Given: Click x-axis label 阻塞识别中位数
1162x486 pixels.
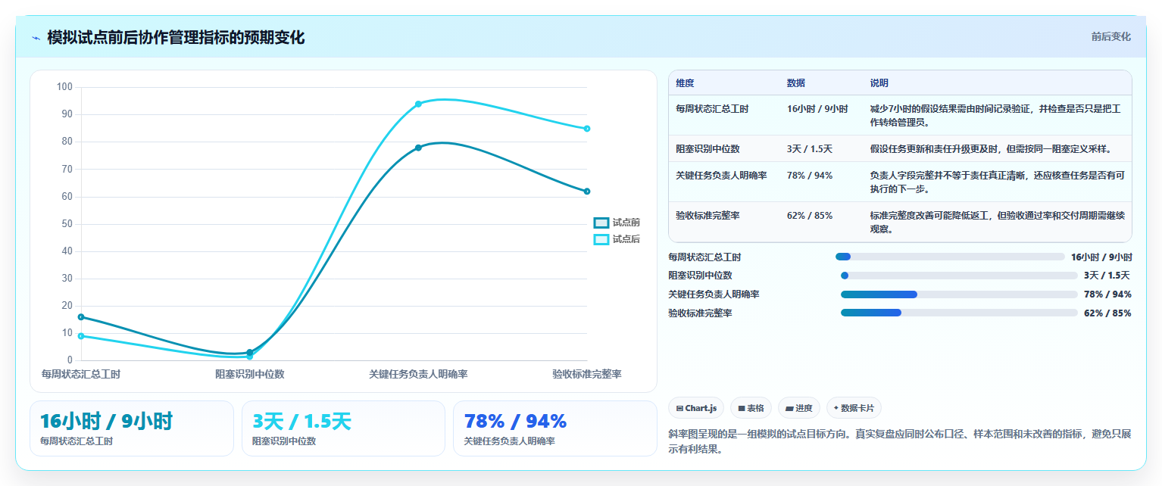Looking at the screenshot, I should point(250,374).
